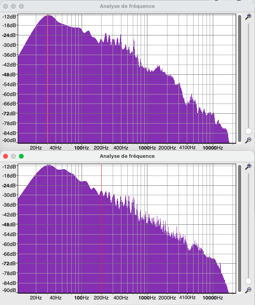Click the spectrum peak in the upper graph
The width and height of the screenshot is (255, 305).
coord(48,16)
